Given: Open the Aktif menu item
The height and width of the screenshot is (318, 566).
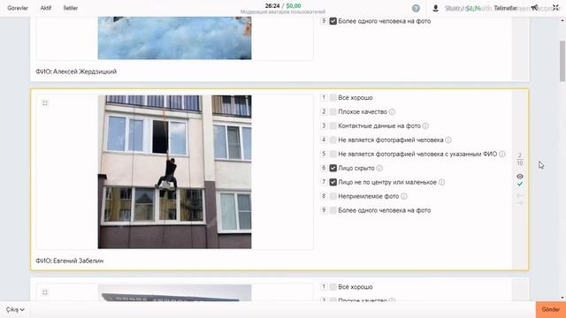Looking at the screenshot, I should click(45, 8).
